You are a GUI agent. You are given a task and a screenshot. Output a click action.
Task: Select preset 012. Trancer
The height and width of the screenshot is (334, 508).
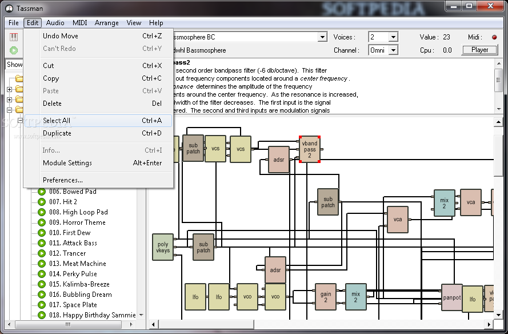[67, 253]
